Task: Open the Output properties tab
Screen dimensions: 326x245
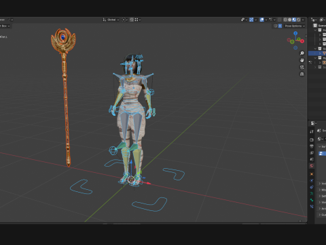Action: tap(312, 146)
